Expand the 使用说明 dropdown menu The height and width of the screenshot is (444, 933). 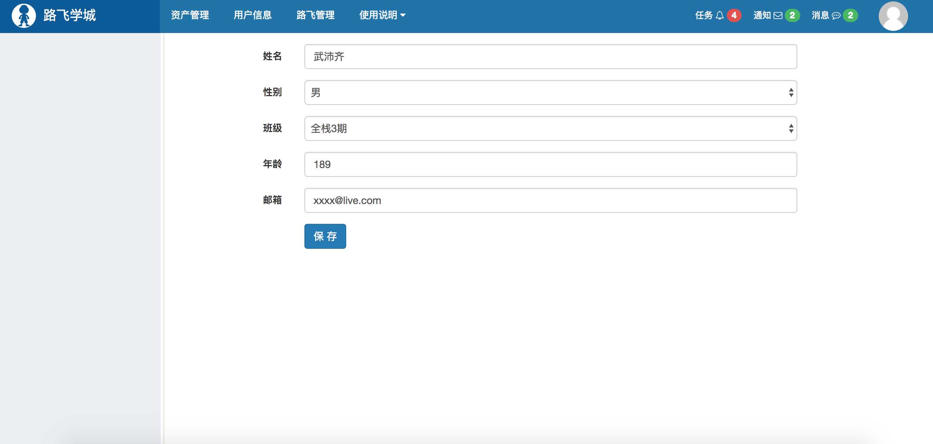pyautogui.click(x=382, y=15)
